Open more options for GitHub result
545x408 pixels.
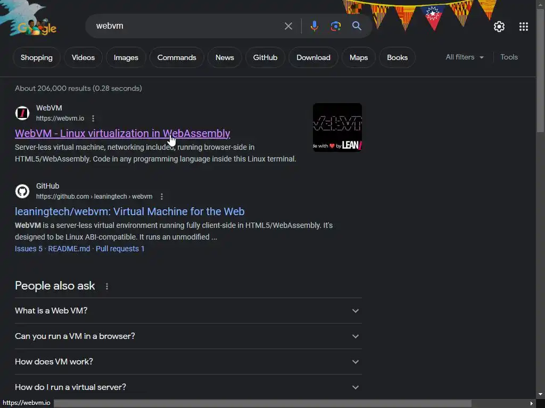pos(162,197)
